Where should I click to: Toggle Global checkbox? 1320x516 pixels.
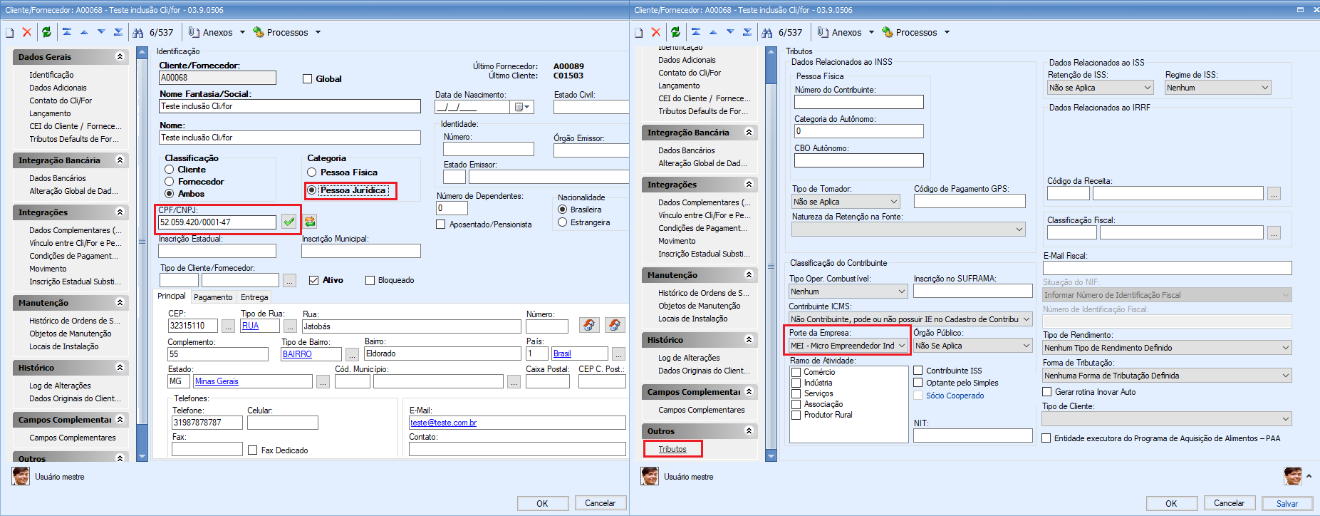click(308, 79)
